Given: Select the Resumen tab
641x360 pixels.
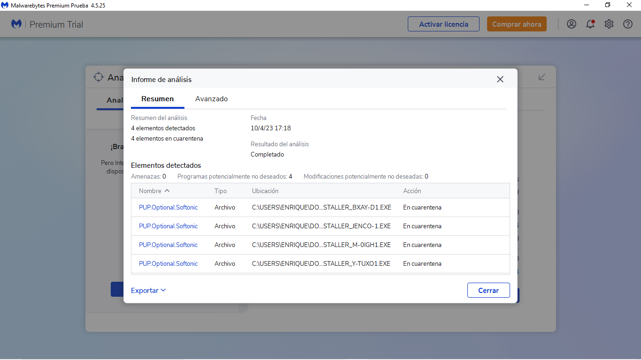Looking at the screenshot, I should pyautogui.click(x=158, y=99).
